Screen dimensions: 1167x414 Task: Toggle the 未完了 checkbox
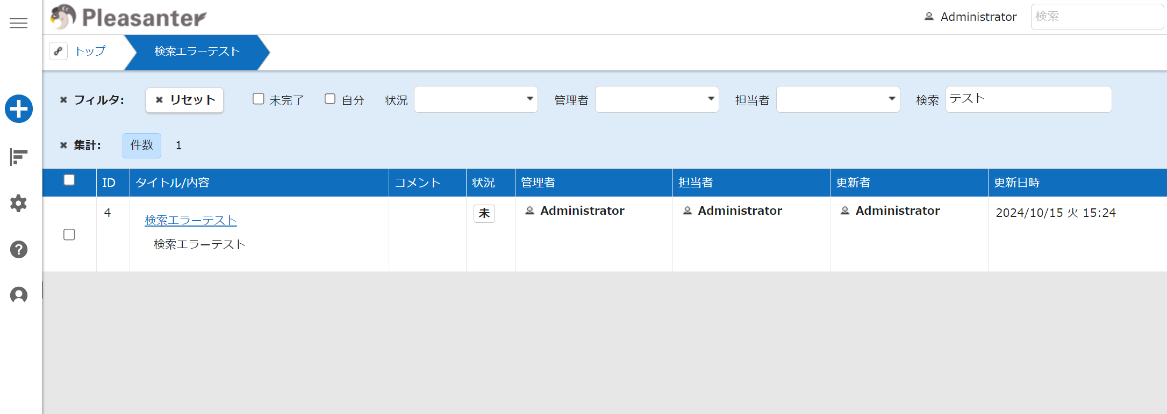pos(259,99)
